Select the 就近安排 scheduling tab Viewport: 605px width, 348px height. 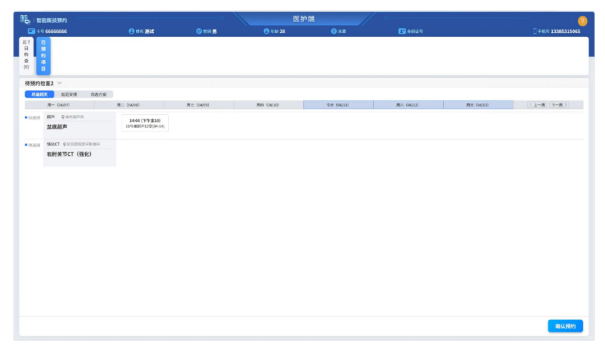point(69,94)
